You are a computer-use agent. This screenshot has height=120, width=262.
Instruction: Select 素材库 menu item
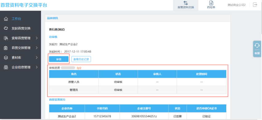click(16, 58)
